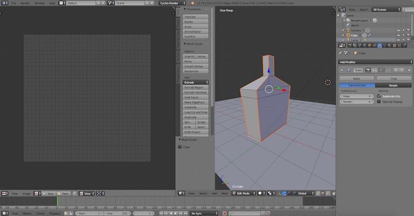Screen dimensions: 414x216
Task: Click the Smooth Vertex button
Action: [x=196, y=66]
